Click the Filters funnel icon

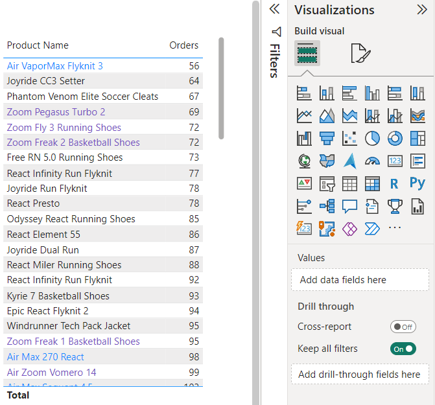coord(277,32)
